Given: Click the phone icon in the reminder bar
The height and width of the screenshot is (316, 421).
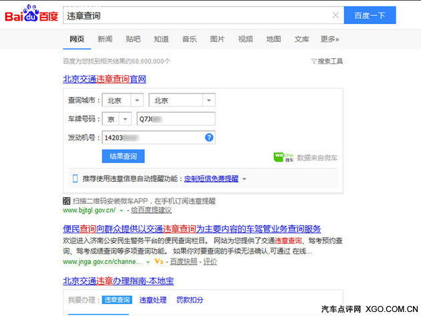Looking at the screenshot, I should (75, 178).
